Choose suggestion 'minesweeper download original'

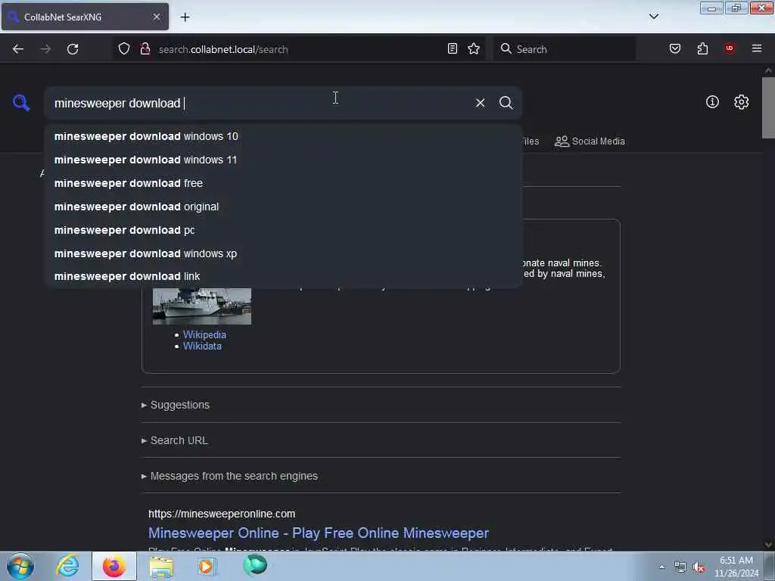(283, 207)
